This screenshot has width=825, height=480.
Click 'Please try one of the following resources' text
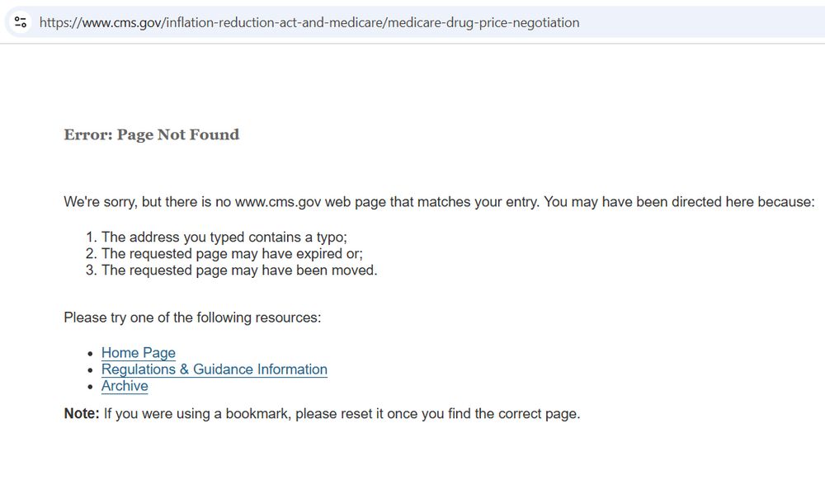pos(192,318)
